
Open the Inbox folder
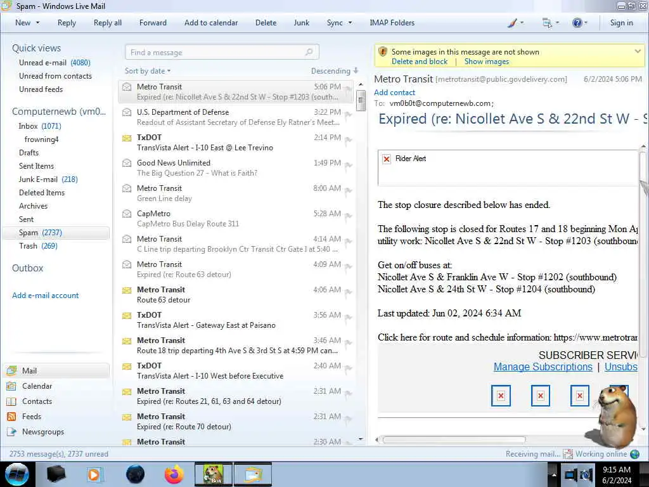pos(40,126)
